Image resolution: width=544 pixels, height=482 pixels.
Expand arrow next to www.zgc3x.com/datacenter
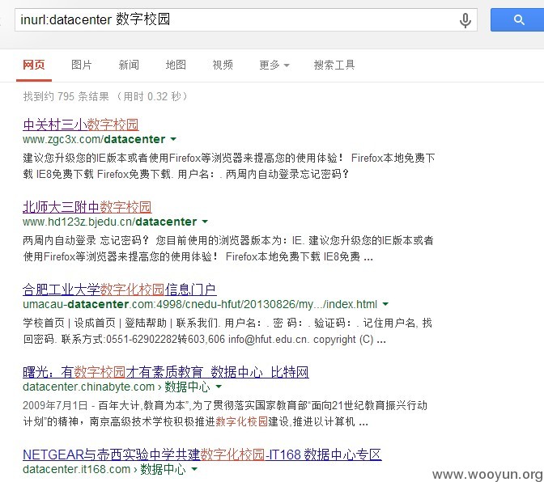(x=173, y=139)
